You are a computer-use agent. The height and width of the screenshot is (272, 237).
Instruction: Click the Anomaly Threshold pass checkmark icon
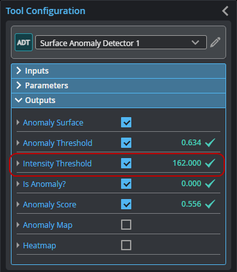click(210, 143)
